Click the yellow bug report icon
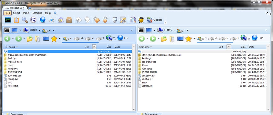This screenshot has height=115, width=273. tap(141, 20)
